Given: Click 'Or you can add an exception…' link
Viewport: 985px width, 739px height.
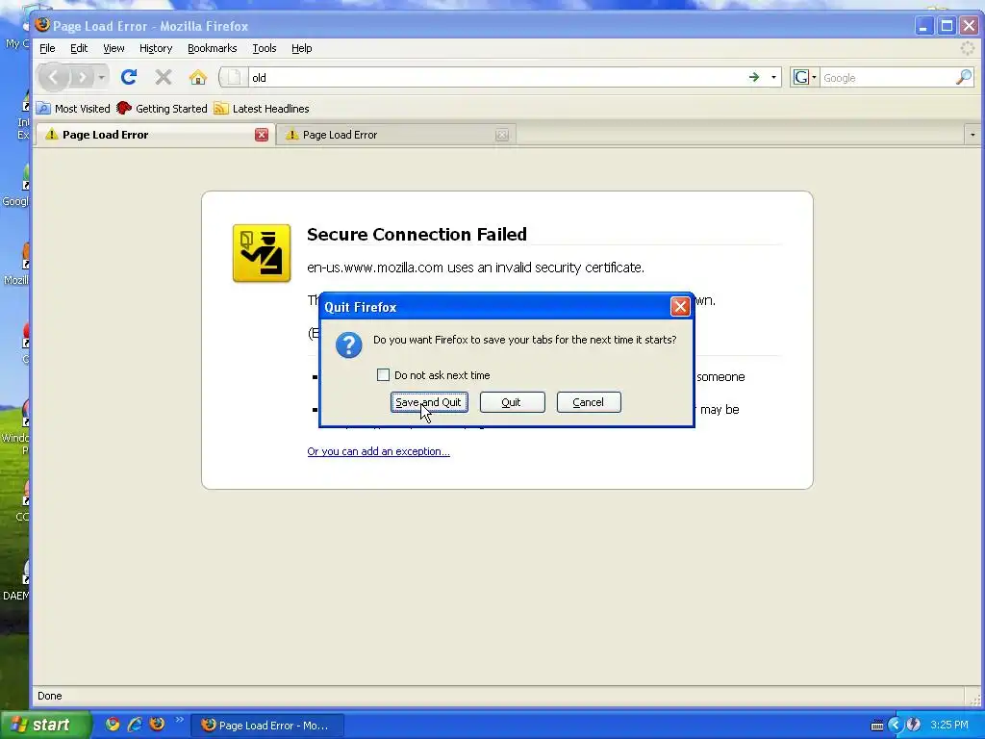Looking at the screenshot, I should 378,451.
